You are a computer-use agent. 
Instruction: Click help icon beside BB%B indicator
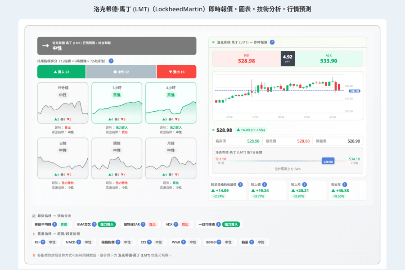click(219, 242)
